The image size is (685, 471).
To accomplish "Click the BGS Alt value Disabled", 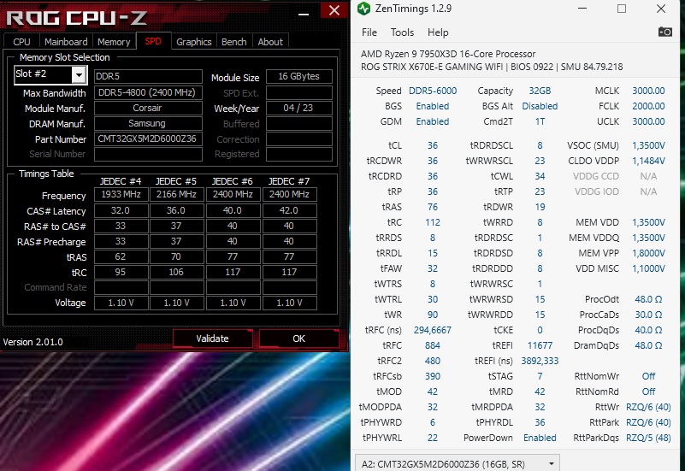I will [x=540, y=106].
